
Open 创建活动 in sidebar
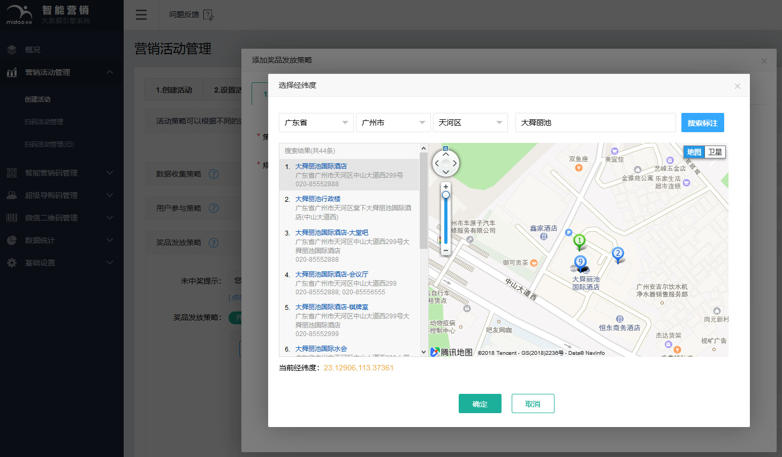point(37,100)
